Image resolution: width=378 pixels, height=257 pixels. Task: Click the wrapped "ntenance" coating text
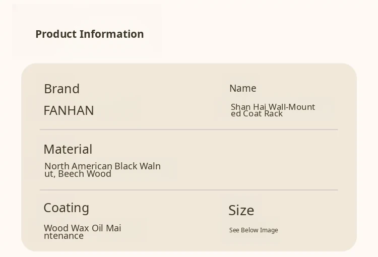pos(64,236)
